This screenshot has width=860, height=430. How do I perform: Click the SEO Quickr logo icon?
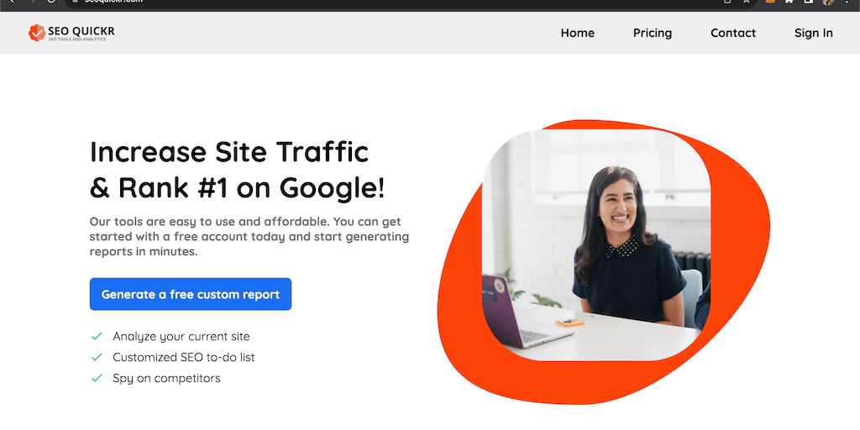pyautogui.click(x=37, y=33)
